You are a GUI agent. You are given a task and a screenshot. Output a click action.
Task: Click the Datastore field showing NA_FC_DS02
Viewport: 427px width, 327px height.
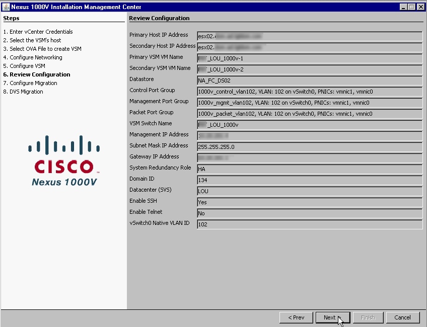[310, 80]
